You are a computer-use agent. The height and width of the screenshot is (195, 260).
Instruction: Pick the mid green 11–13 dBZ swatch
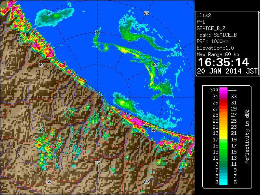point(223,158)
